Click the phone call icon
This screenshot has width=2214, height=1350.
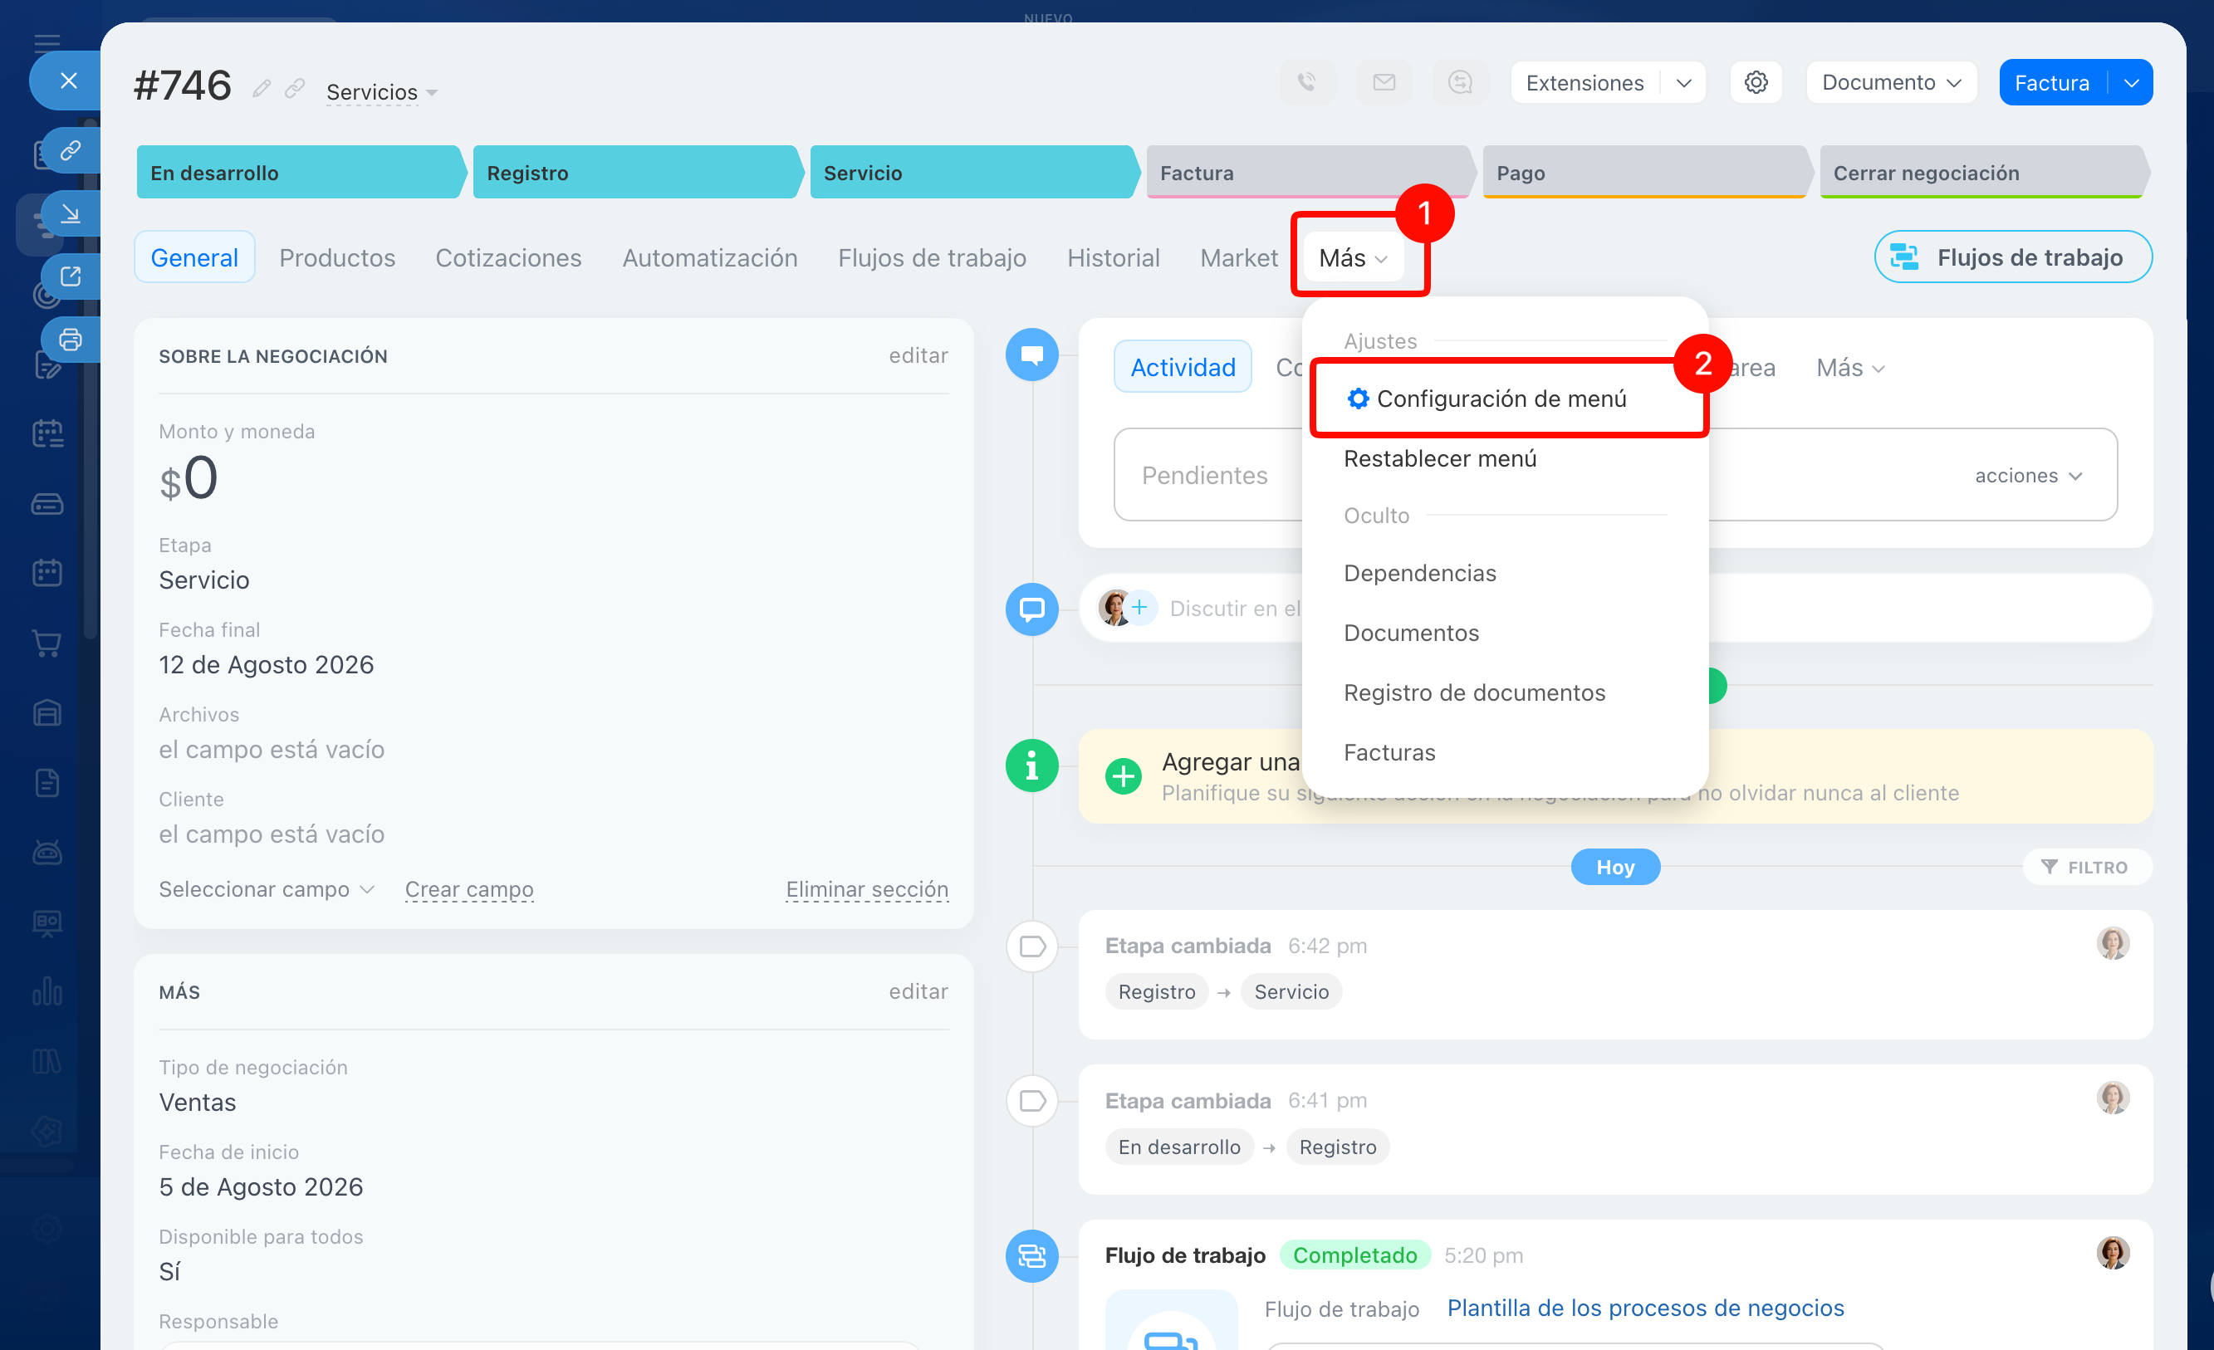tap(1307, 83)
